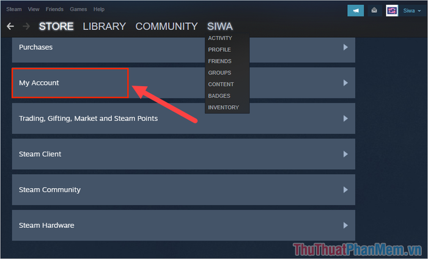Click the Siwa profile avatar
Screen dimensions: 428x259
click(x=392, y=10)
